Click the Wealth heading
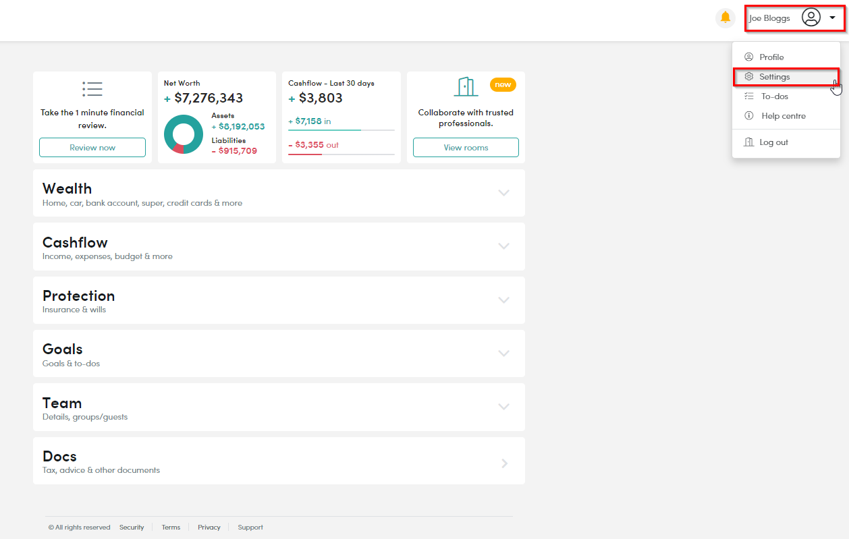This screenshot has width=849, height=539. [x=67, y=189]
